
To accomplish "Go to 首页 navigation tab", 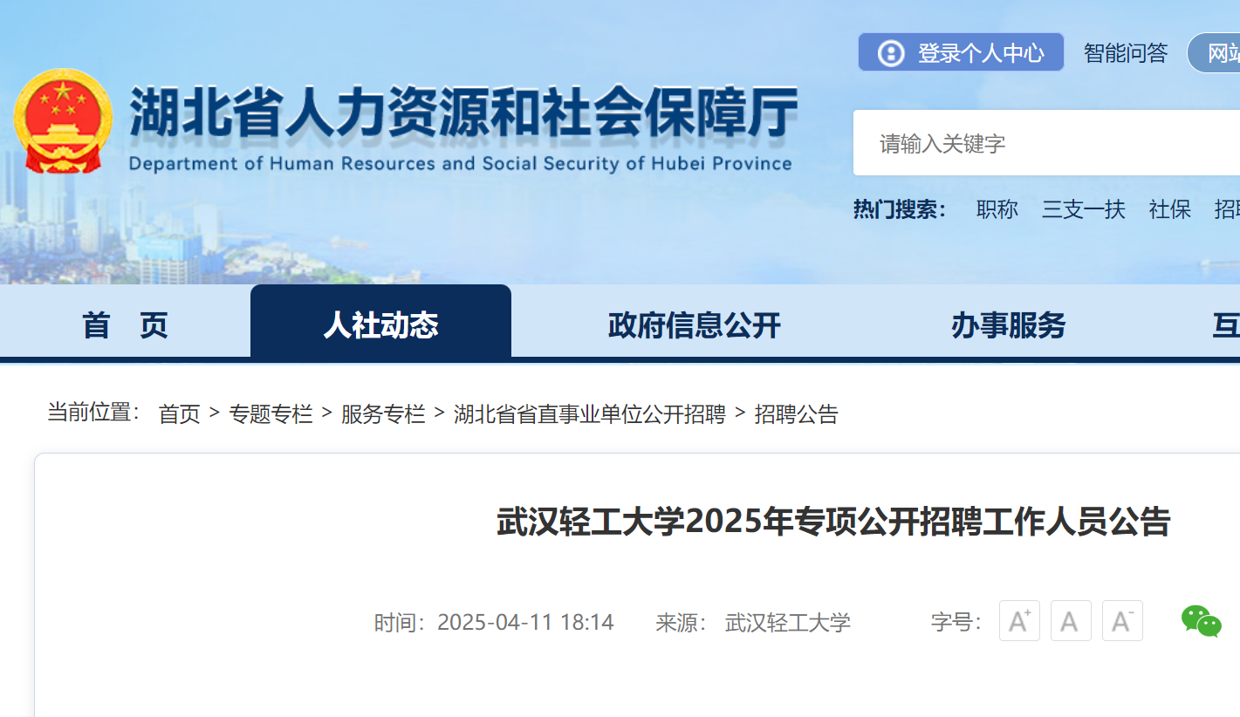I will (125, 325).
